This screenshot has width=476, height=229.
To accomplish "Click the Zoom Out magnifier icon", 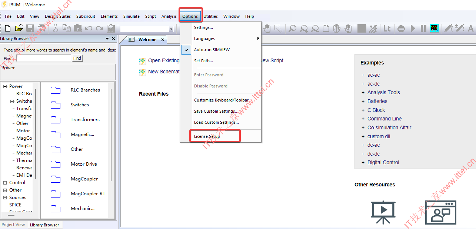I will click(x=315, y=28).
